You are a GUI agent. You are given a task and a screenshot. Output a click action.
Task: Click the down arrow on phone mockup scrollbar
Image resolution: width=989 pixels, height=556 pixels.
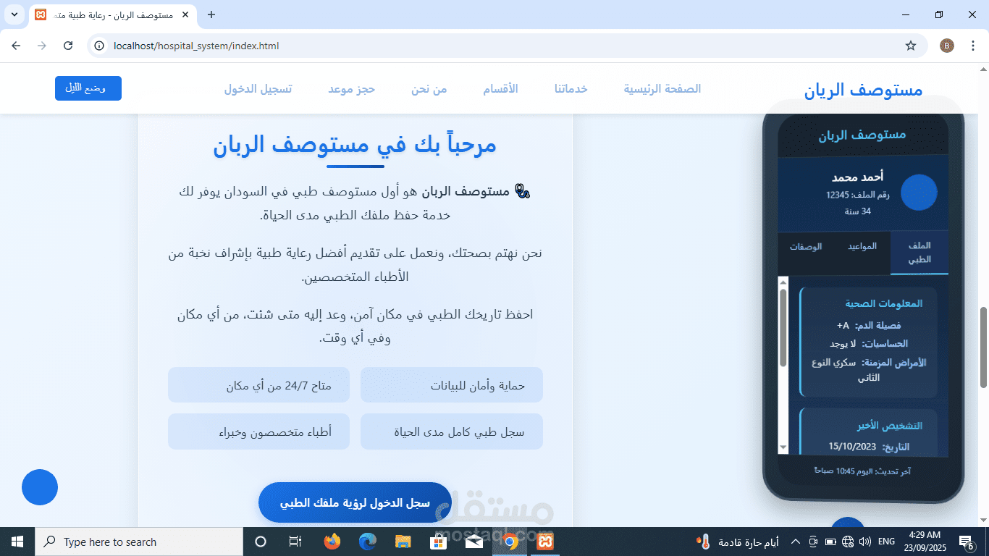(783, 447)
